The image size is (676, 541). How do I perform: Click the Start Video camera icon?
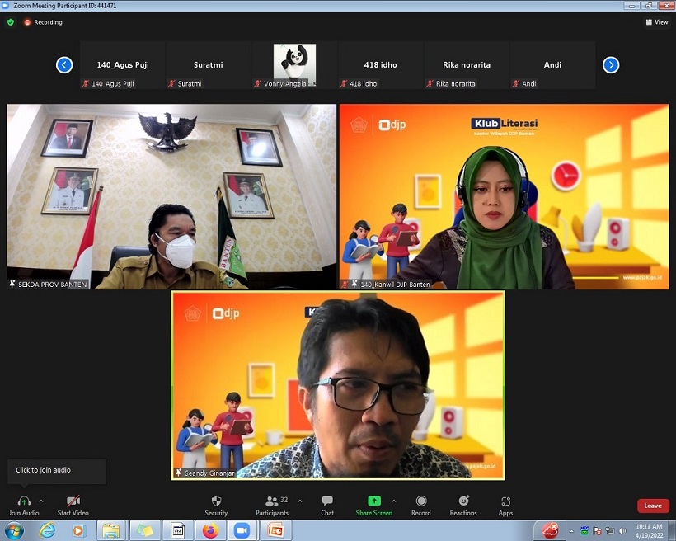coord(73,501)
